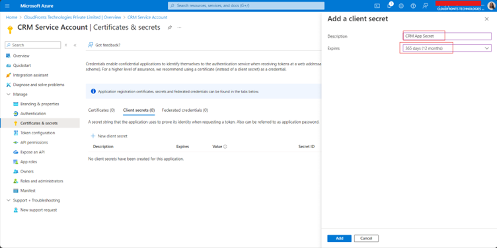
Task: Open portal settings gear icon
Action: click(401, 6)
